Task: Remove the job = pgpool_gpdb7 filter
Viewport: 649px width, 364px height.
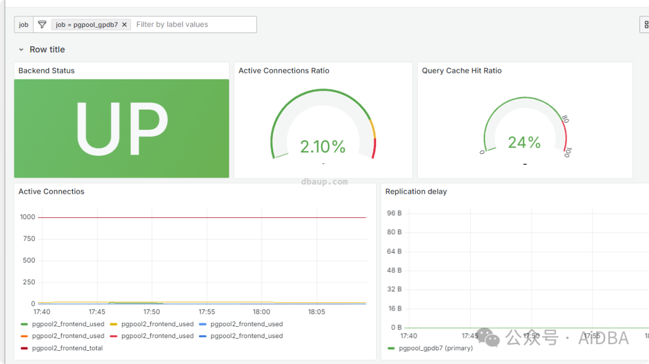Action: [124, 25]
